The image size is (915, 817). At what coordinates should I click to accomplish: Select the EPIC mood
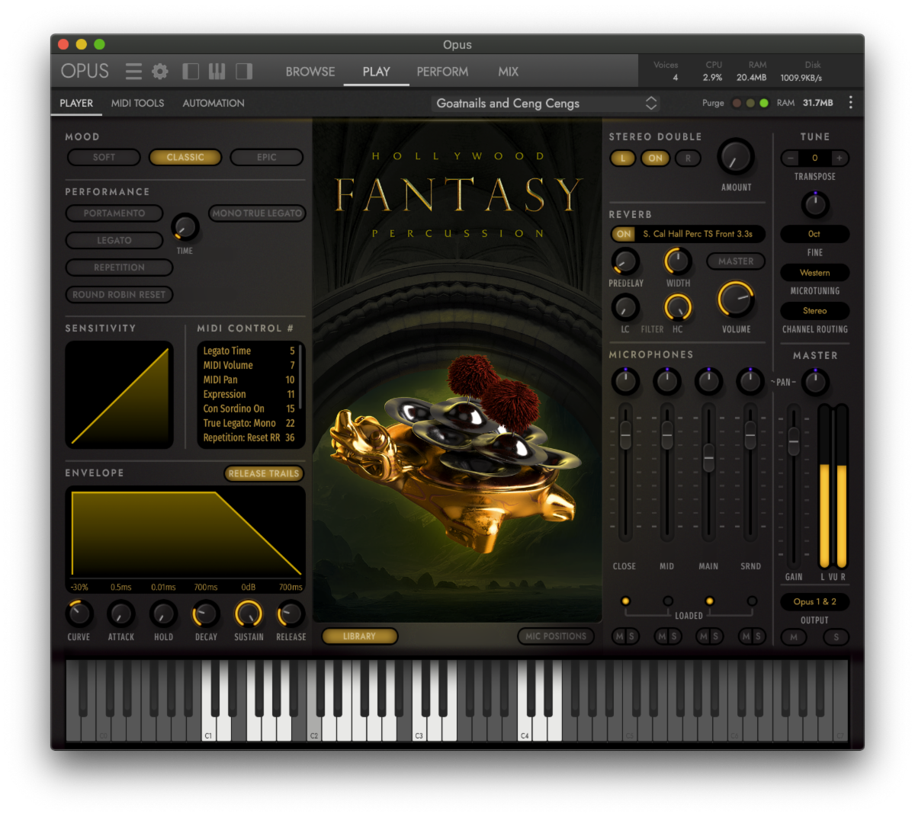(267, 157)
